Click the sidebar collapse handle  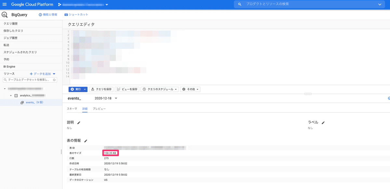tap(61, 152)
